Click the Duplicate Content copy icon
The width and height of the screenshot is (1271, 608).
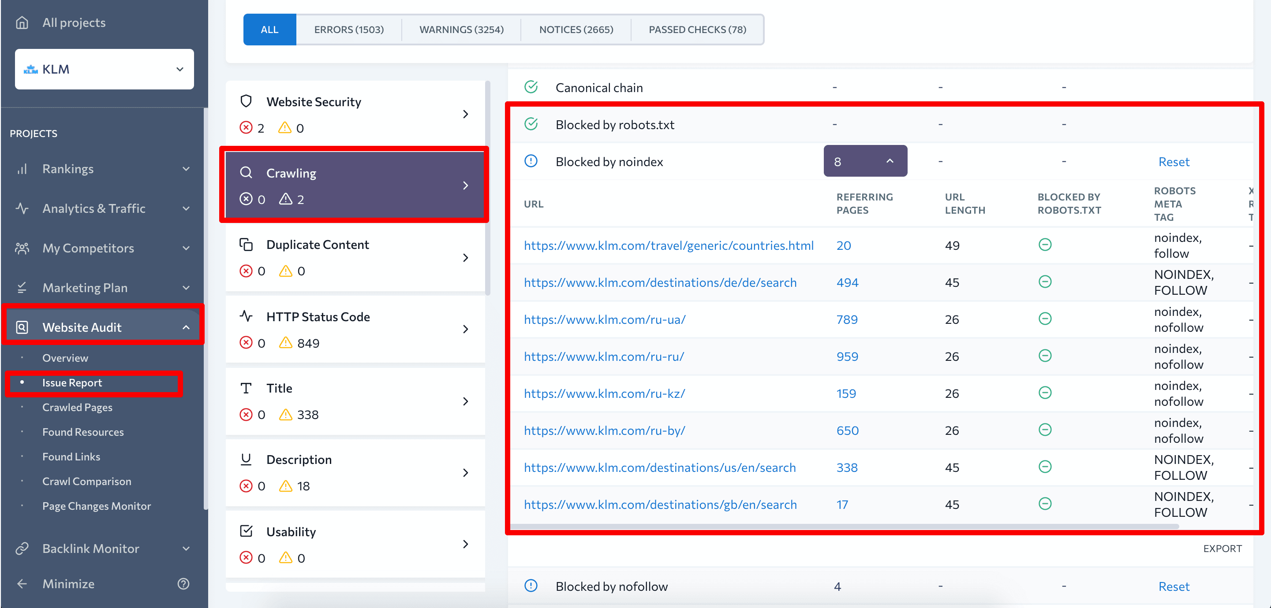click(246, 245)
